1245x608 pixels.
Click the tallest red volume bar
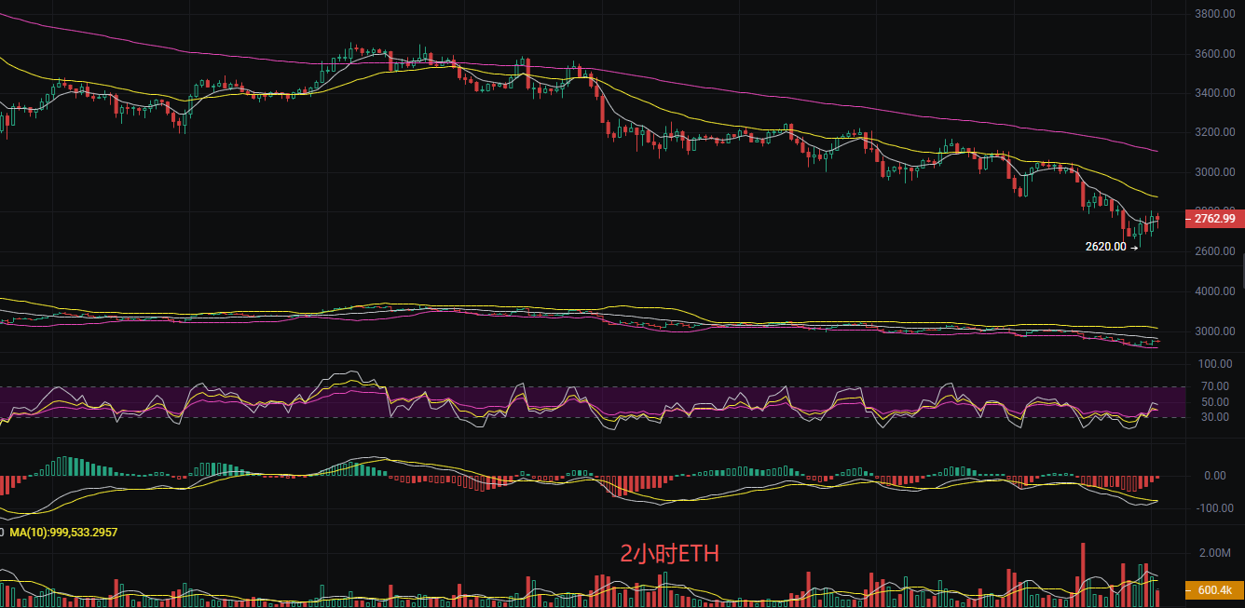click(x=1083, y=574)
